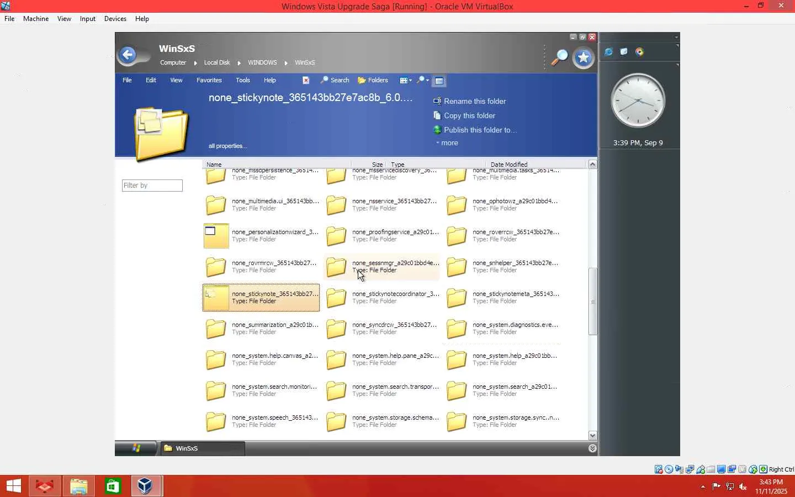Select the none_system.help.canvas folder icon

[x=216, y=359]
